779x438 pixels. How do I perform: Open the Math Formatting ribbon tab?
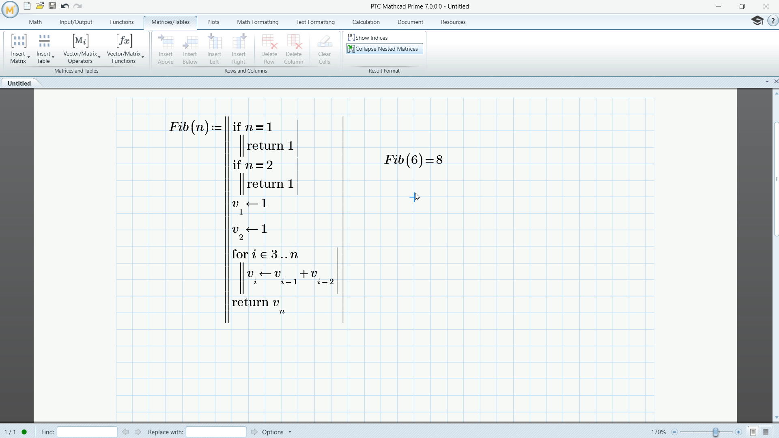(x=258, y=22)
